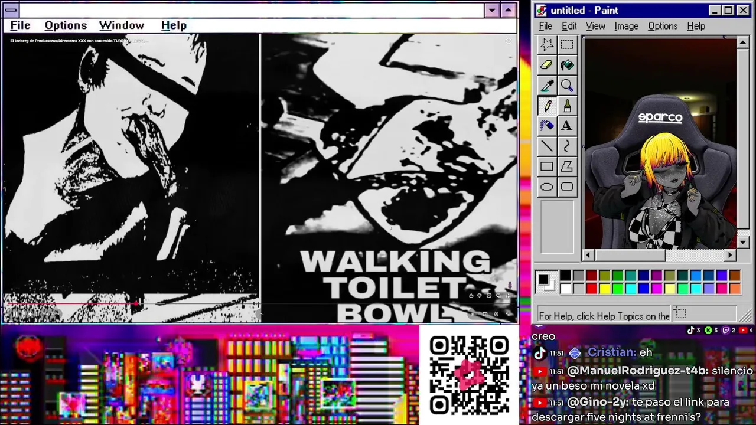Select the Airbrush spray tool

546,126
